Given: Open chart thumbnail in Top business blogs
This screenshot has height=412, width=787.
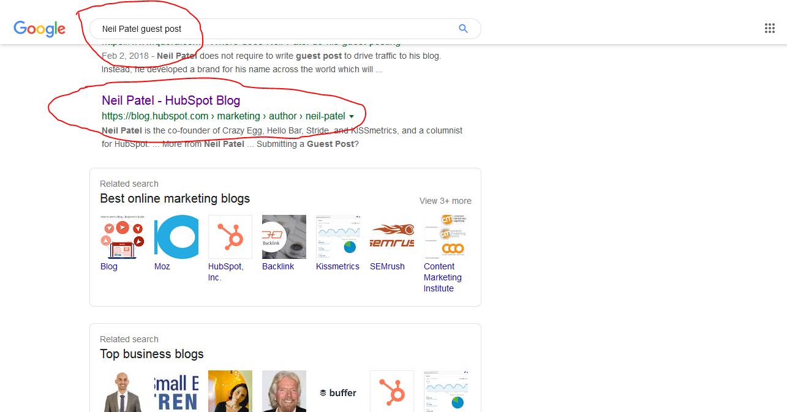Looking at the screenshot, I should point(446,391).
